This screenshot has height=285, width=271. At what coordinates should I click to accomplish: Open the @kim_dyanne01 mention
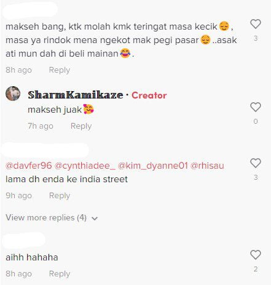point(153,166)
